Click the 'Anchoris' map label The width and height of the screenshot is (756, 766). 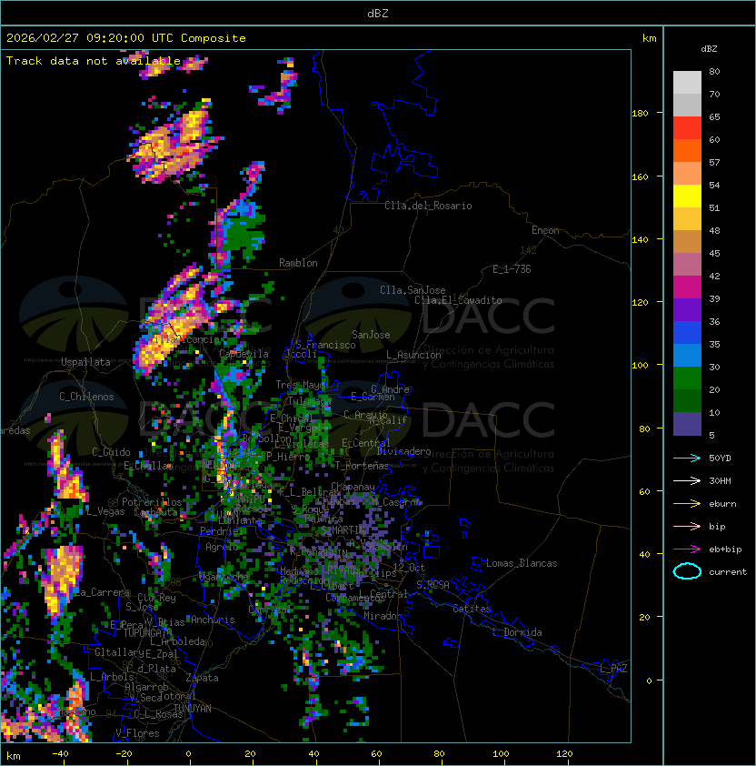213,620
